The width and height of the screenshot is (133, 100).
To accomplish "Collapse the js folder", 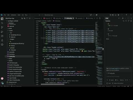I will point(11,41).
